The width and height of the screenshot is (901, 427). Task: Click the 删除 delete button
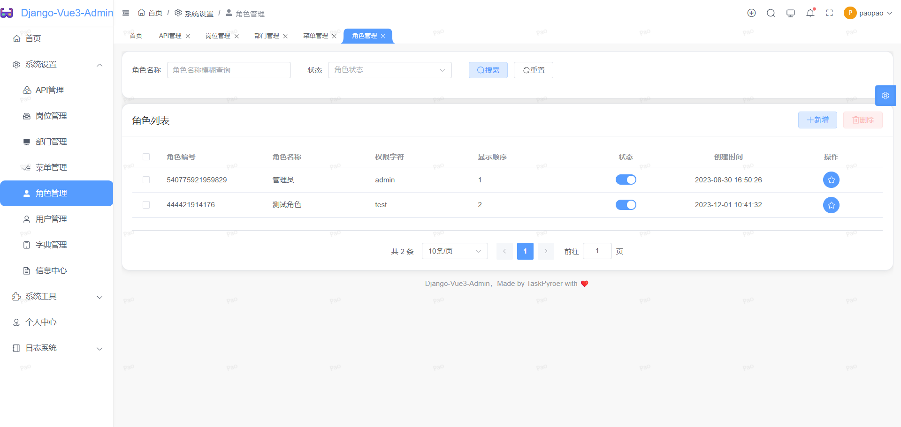point(863,120)
